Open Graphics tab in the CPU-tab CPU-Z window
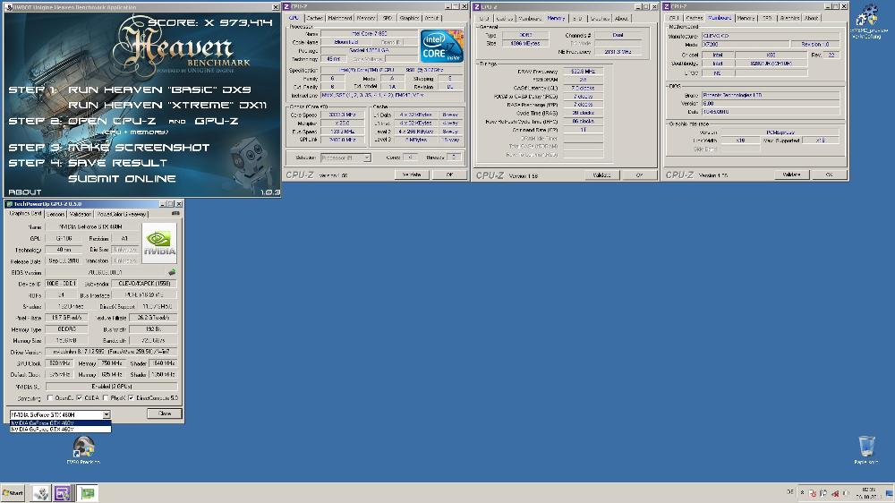Screen dimensions: 895x503 tap(409, 18)
